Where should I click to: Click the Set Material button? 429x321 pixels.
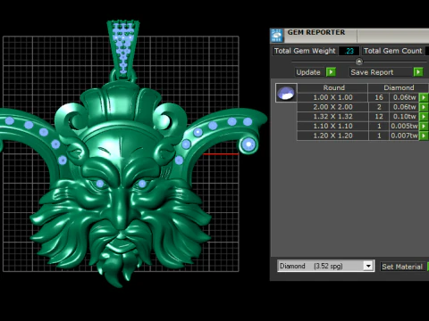[x=402, y=267]
